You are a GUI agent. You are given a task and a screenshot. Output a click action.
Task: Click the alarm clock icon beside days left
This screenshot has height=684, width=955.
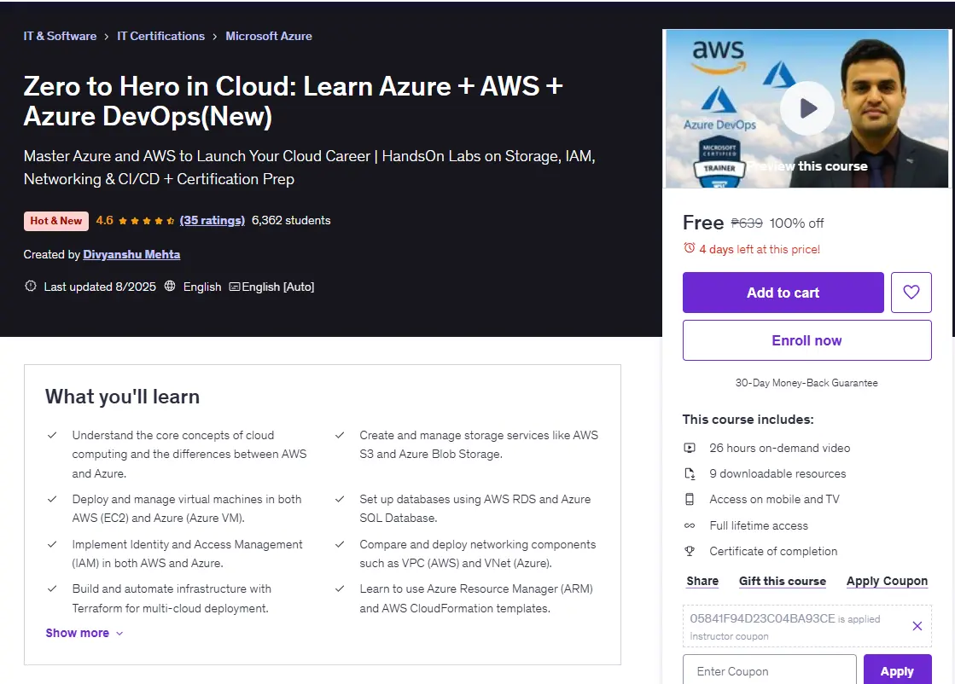point(689,248)
